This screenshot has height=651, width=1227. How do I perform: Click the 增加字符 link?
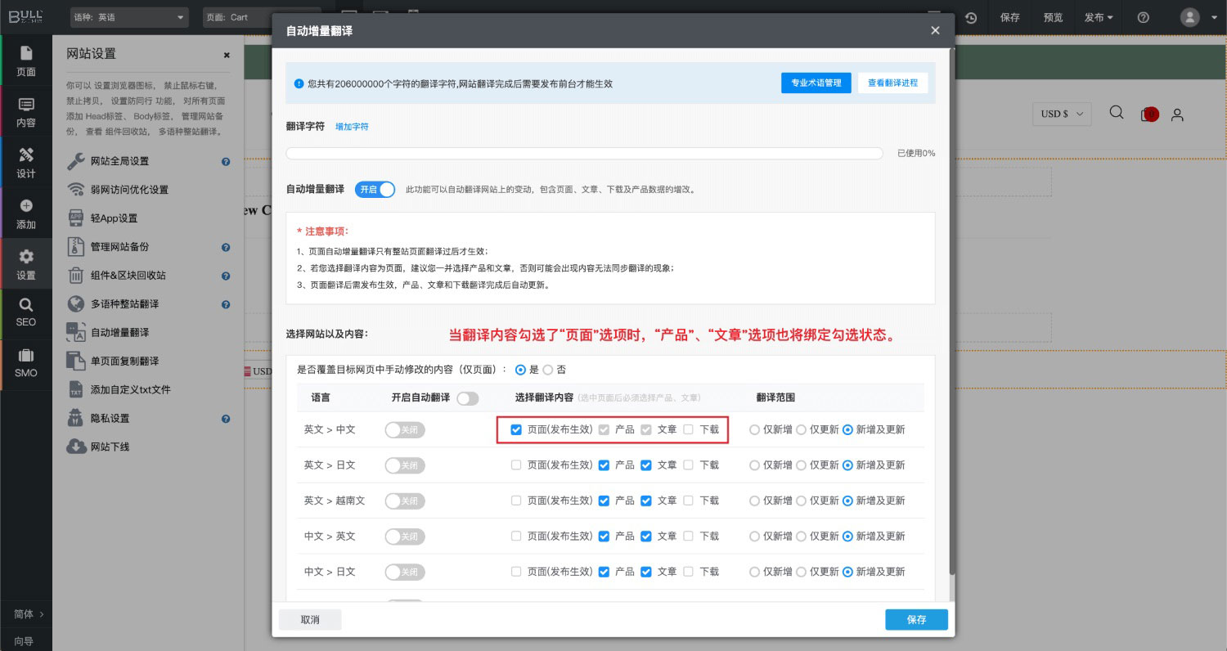[x=352, y=127]
